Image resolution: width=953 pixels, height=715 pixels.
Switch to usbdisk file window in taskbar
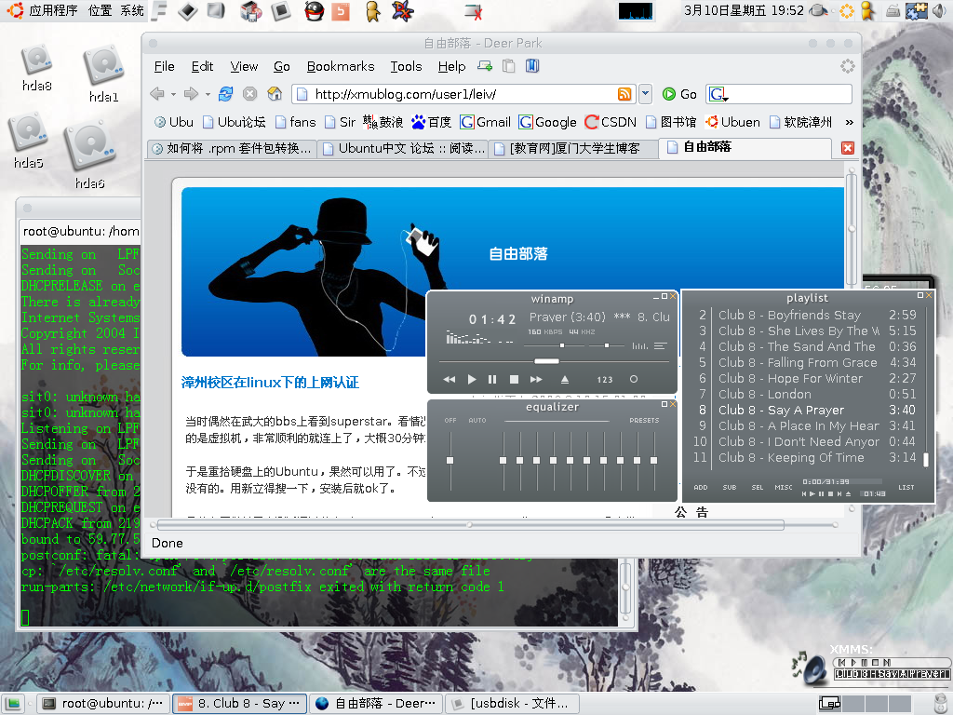click(513, 704)
